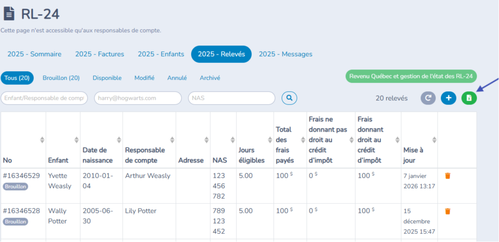Click the email filter input field
This screenshot has width=499, height=242.
138,98
